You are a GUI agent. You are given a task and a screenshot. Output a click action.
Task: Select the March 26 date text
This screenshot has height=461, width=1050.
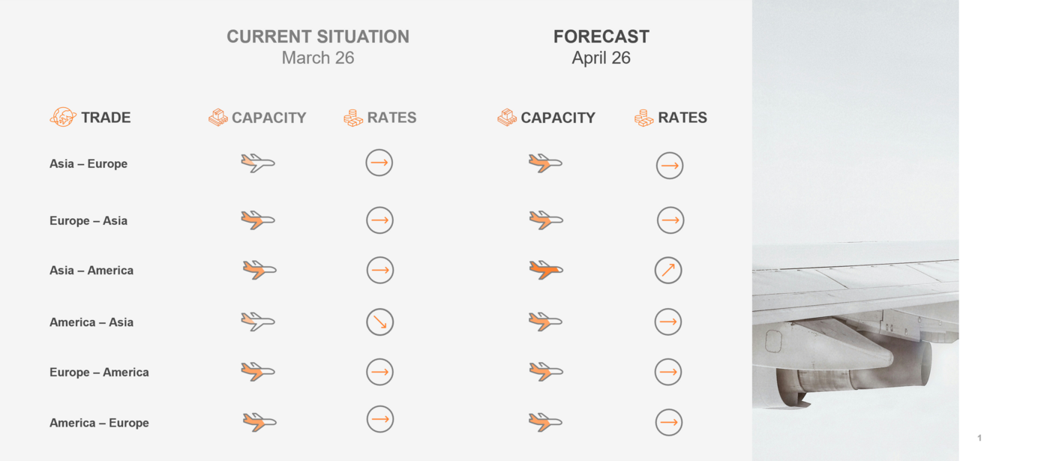click(x=318, y=58)
